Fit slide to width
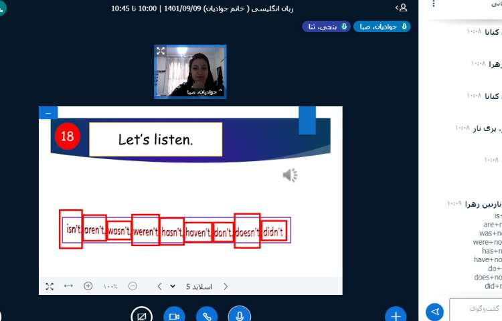This screenshot has width=502, height=321. 68,286
